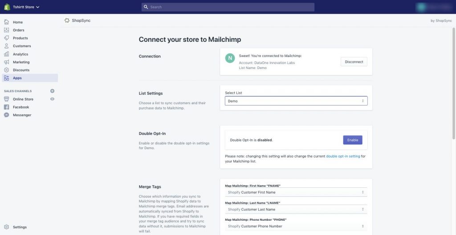Click the Facebook logo icon
This screenshot has height=235, width=456.
[x=6, y=107]
